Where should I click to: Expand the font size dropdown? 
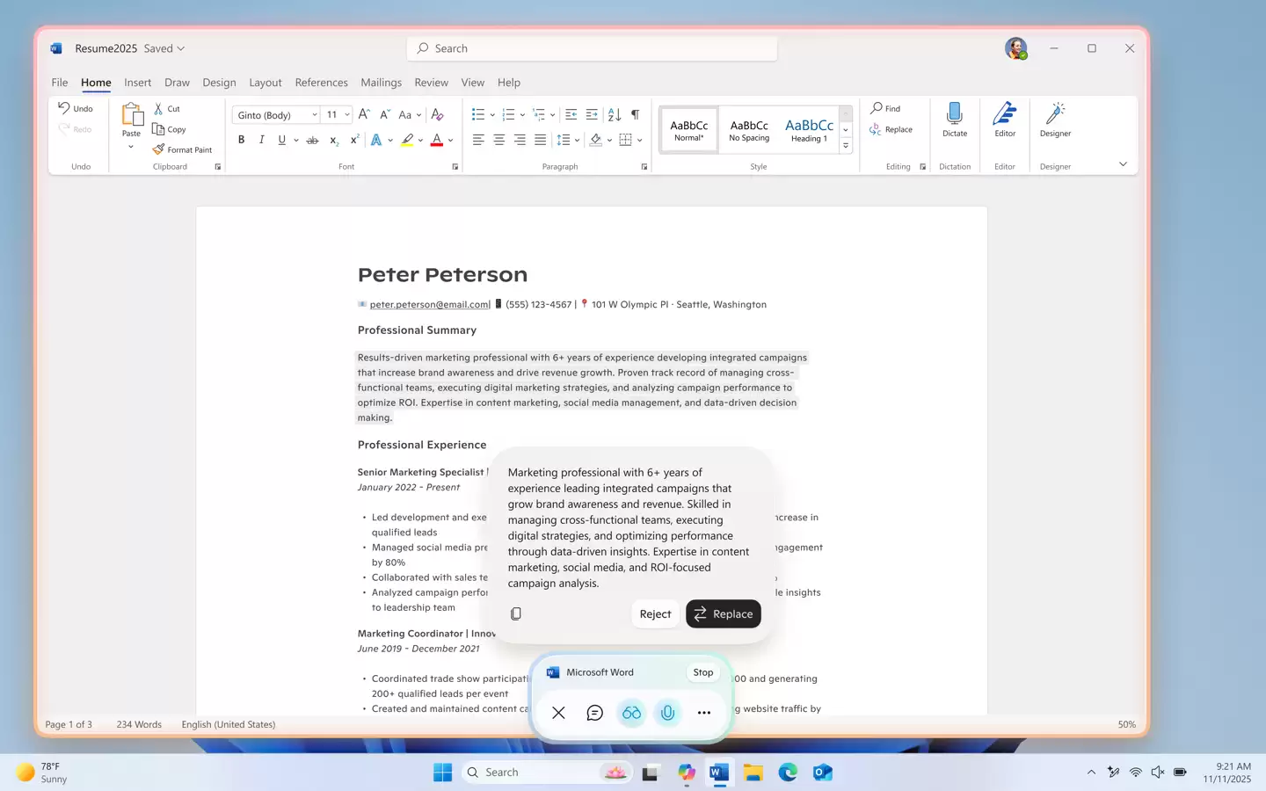(x=346, y=114)
